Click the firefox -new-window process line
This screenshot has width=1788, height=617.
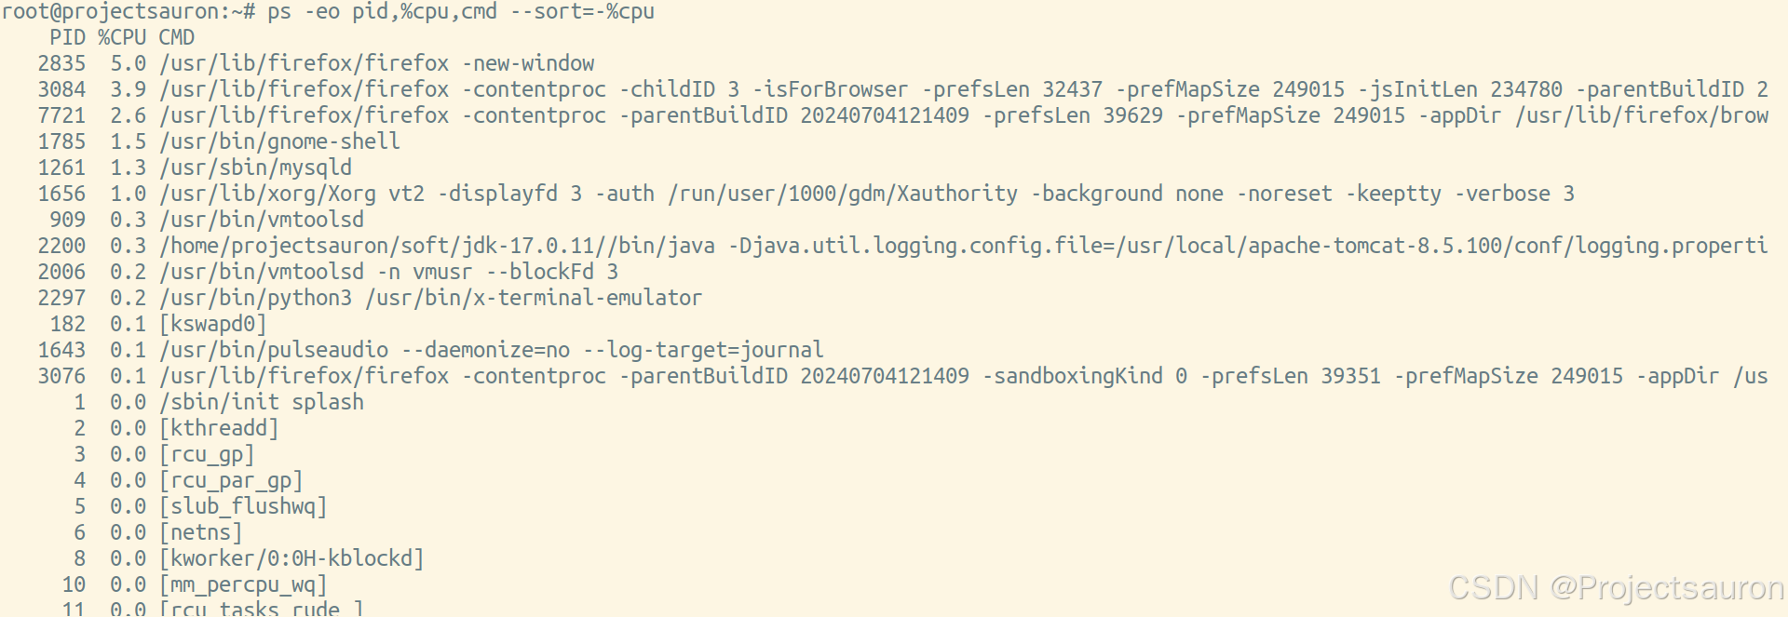coord(376,63)
